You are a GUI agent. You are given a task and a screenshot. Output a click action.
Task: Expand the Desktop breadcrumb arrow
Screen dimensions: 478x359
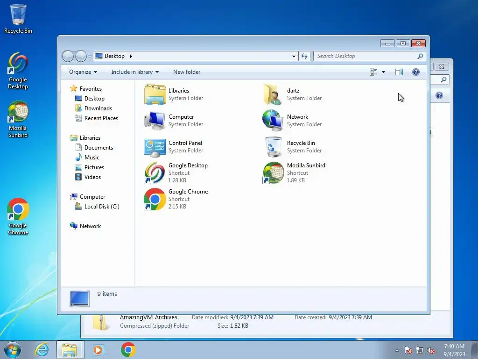(131, 56)
